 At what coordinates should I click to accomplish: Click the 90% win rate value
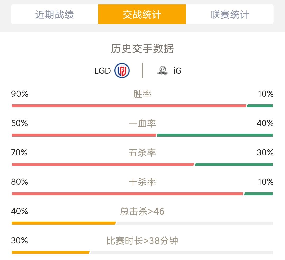(20, 94)
